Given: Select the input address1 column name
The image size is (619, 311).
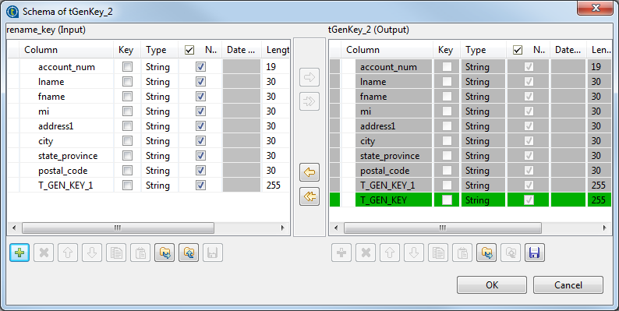Looking at the screenshot, I should coord(55,126).
